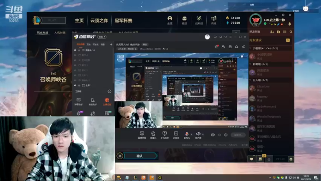Collapse the 彩笔组 friend group
Image resolution: width=321 pixels, height=181 pixels.
tap(250, 64)
